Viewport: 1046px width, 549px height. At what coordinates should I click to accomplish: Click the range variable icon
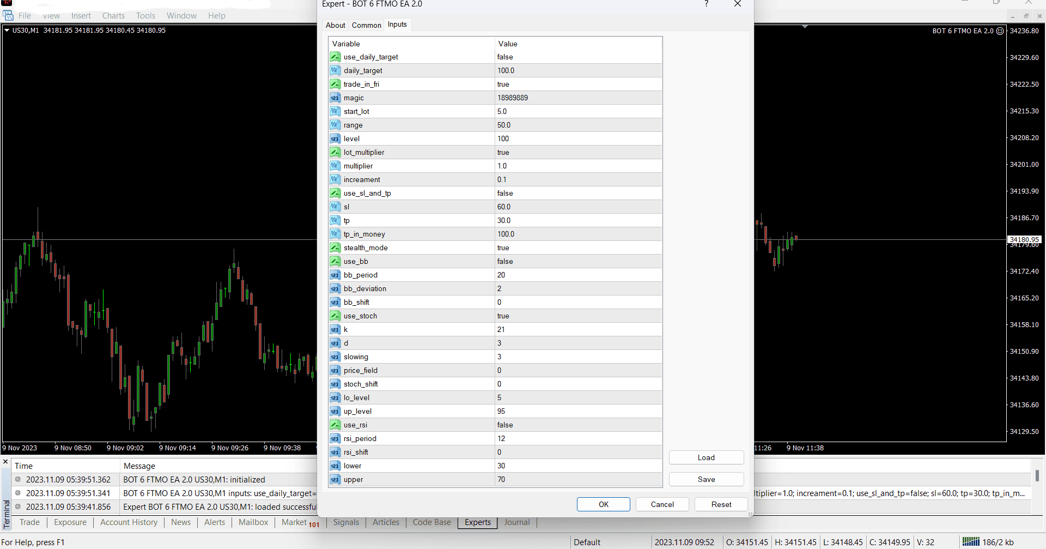point(335,125)
